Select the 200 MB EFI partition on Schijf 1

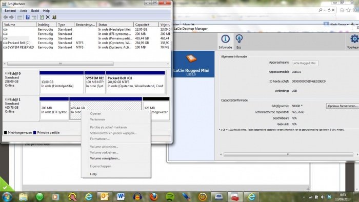pyautogui.click(x=54, y=109)
